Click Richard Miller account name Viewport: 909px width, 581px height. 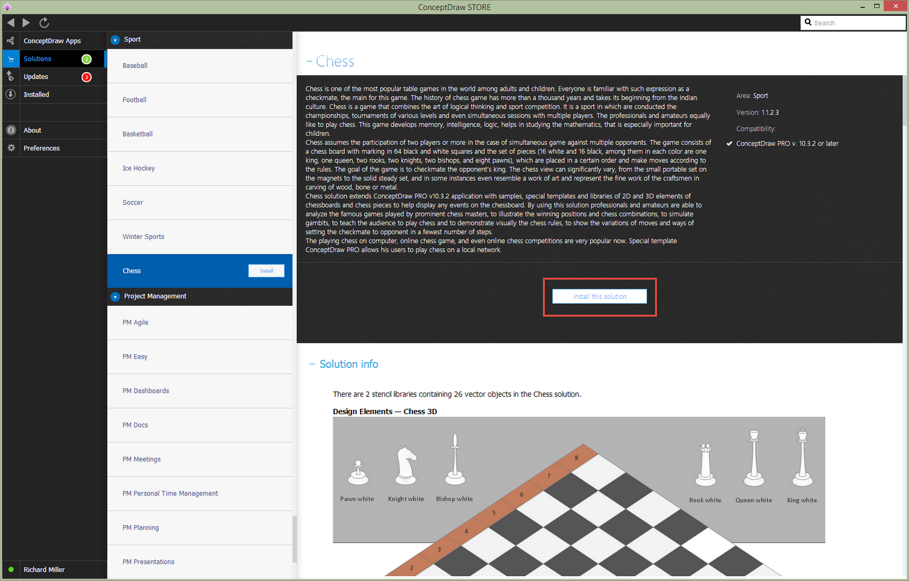click(44, 569)
